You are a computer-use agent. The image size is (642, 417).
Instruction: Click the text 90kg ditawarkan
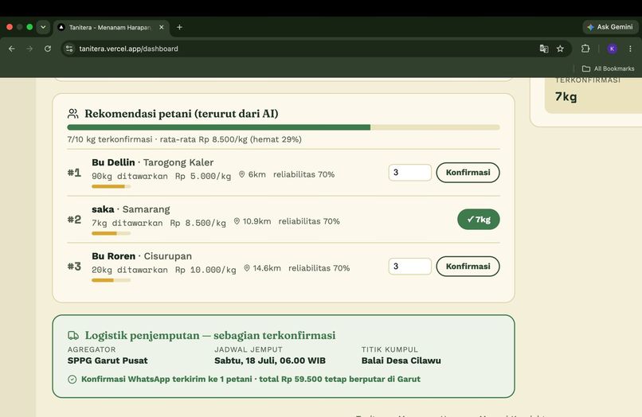pos(130,176)
